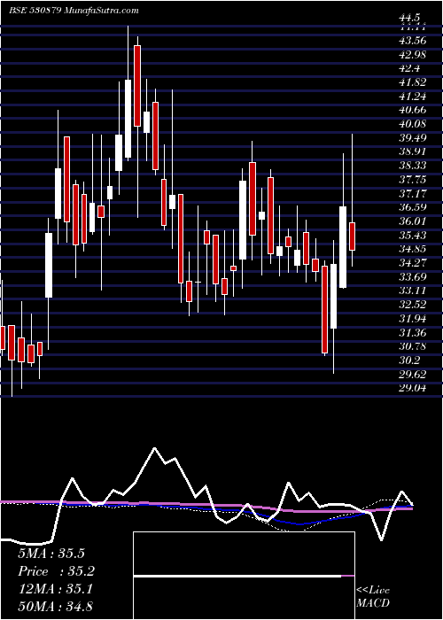Click the 12MA : 35.1 value
Screen dimensions: 443x620
(55, 589)
